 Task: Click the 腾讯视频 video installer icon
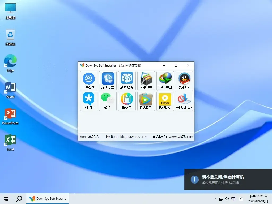(x=146, y=101)
